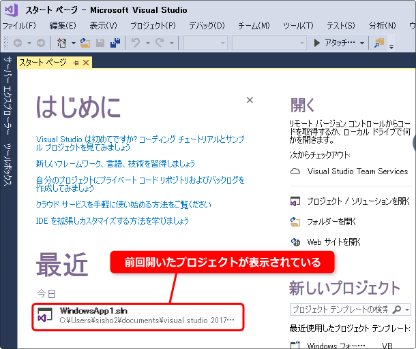Open link クラウド サービスを手軽に使い始める方法
The image size is (416, 349).
click(123, 205)
